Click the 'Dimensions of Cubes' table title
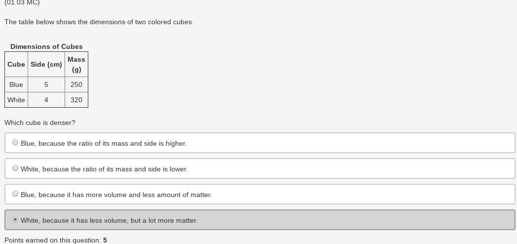This screenshot has height=244, width=517. [x=46, y=46]
